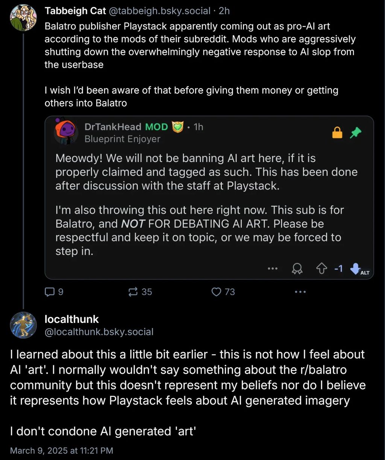The width and height of the screenshot is (385, 460).
Task: Click the green pinned-post pin icon
Action: click(x=356, y=133)
